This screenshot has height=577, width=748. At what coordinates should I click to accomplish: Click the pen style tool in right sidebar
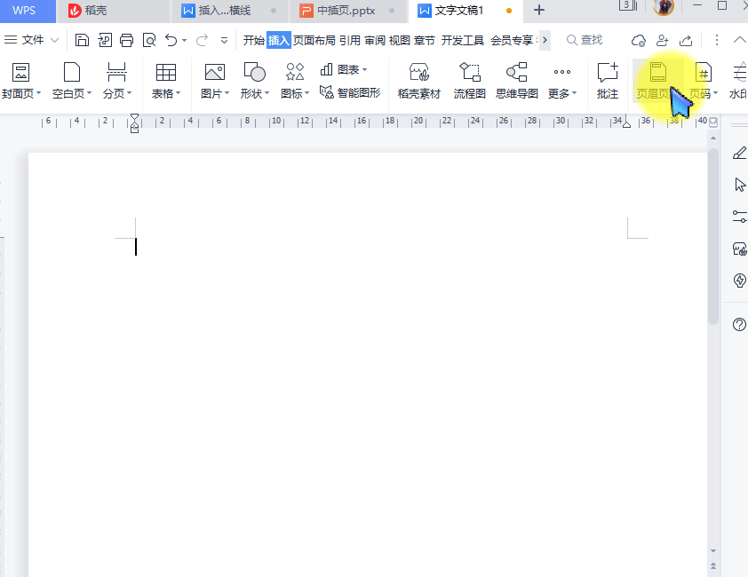(739, 153)
